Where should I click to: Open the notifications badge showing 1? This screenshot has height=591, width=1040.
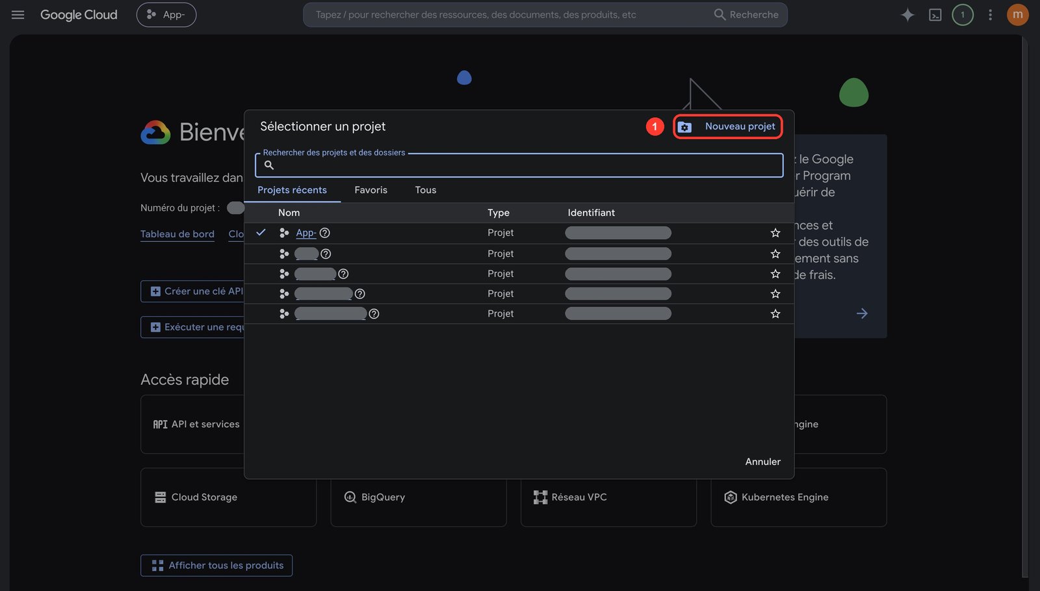(x=963, y=14)
